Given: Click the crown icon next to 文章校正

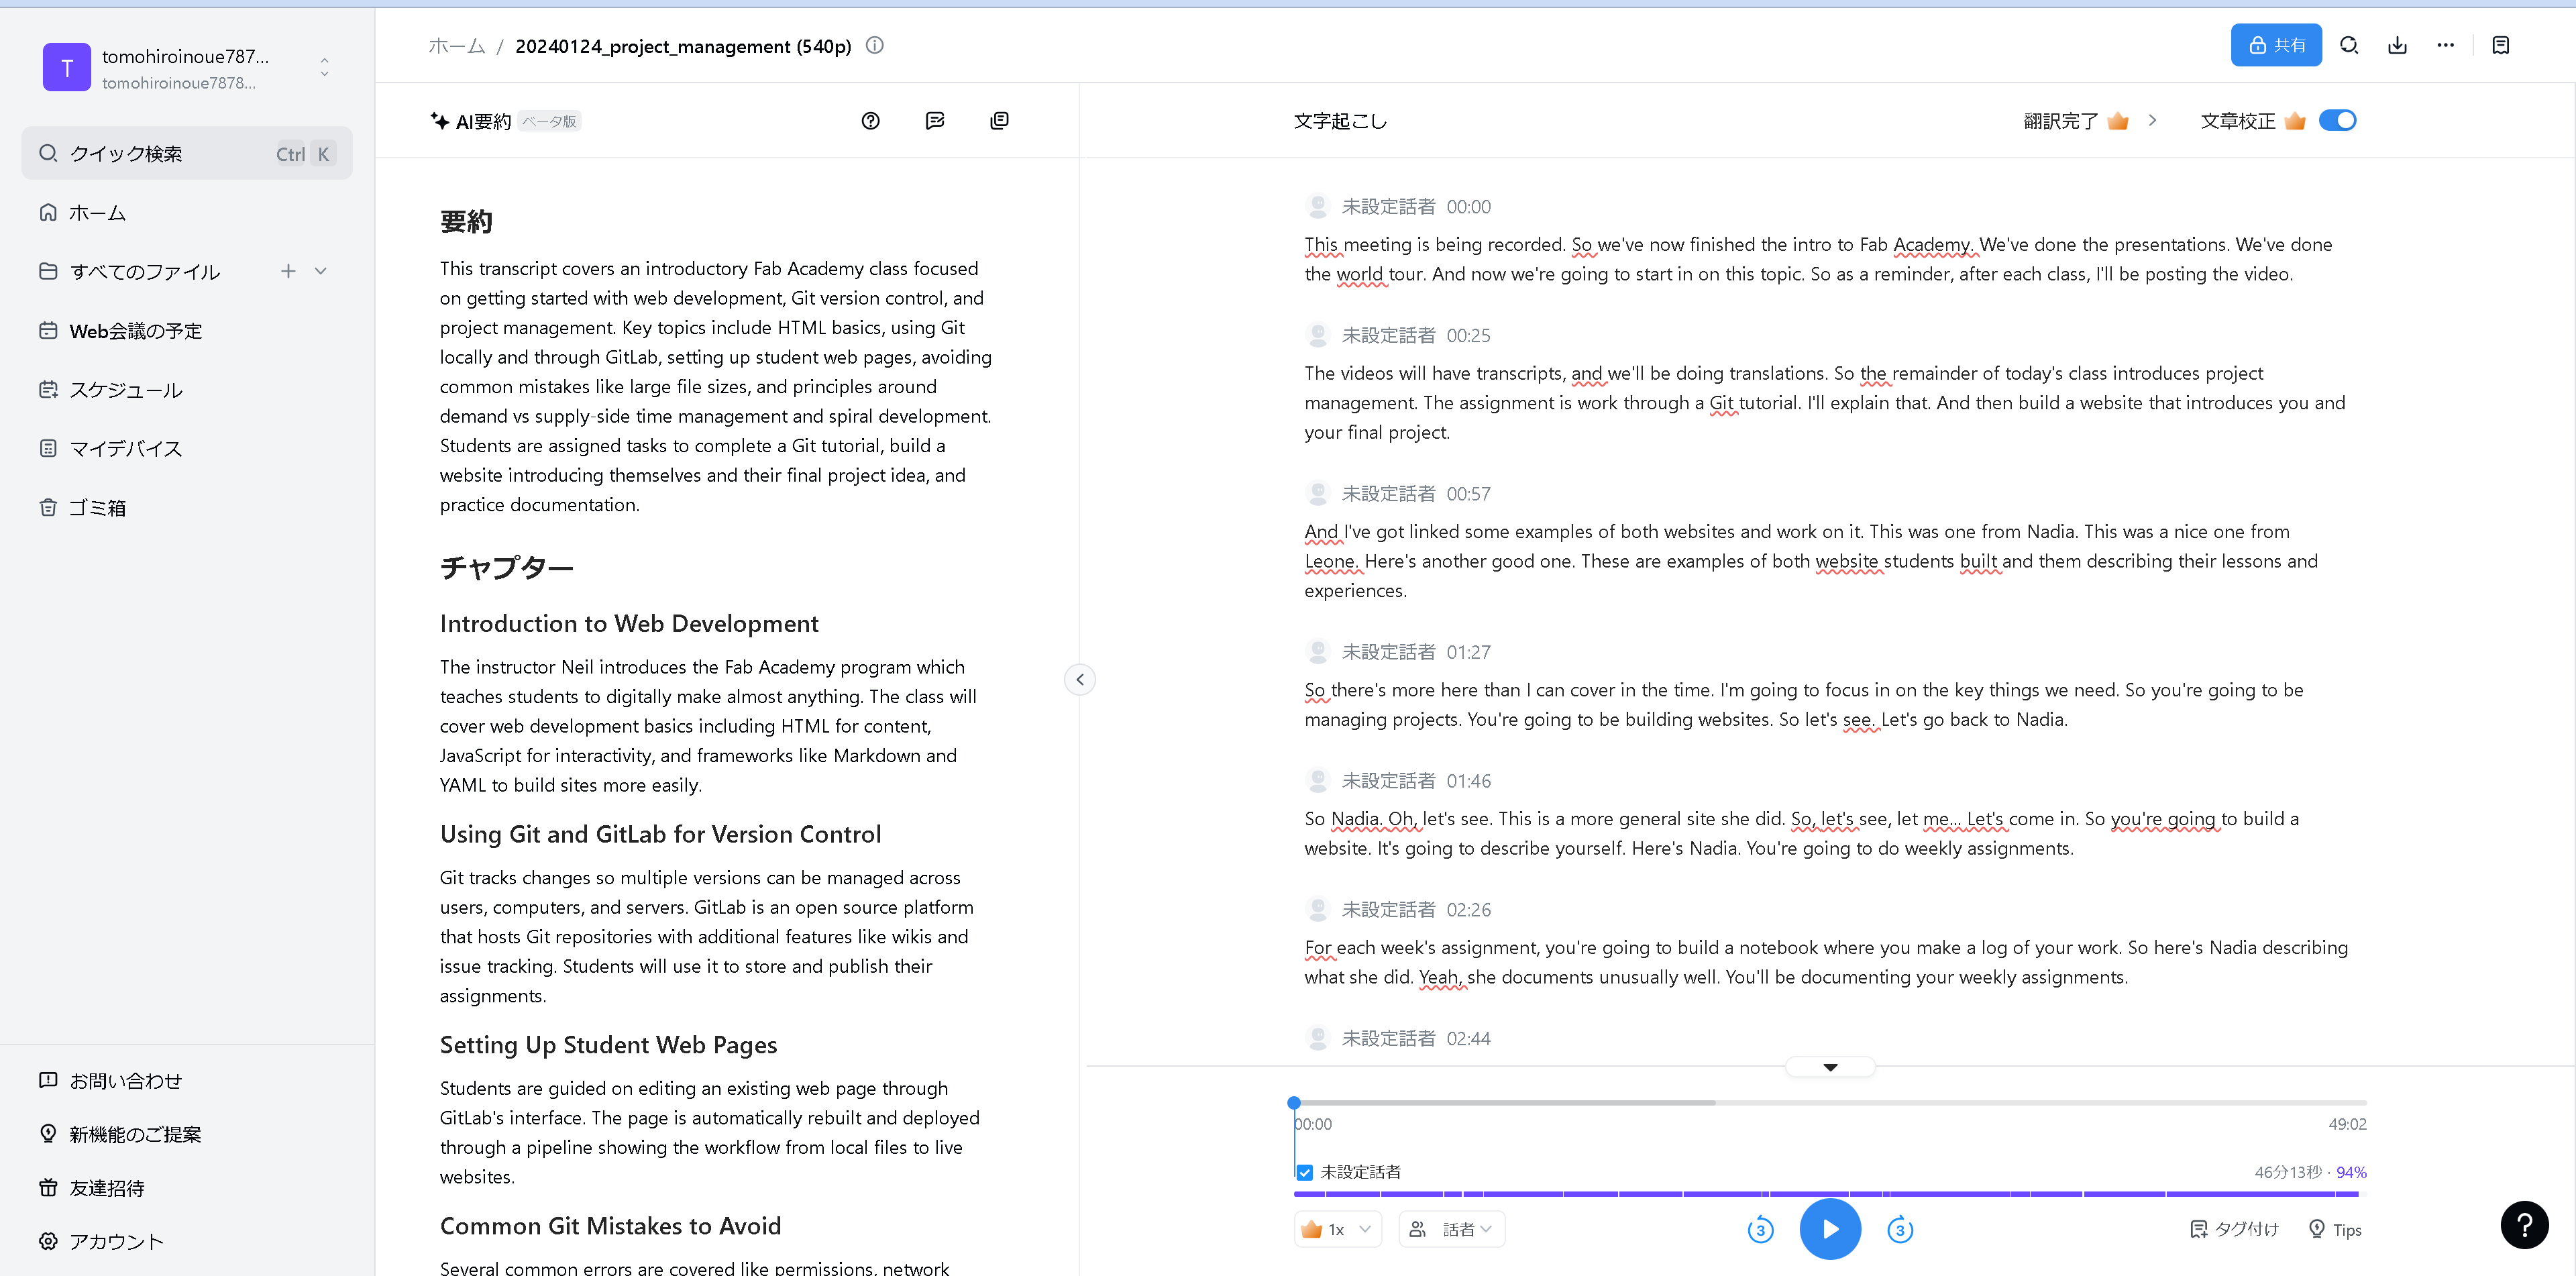Looking at the screenshot, I should (x=2294, y=120).
